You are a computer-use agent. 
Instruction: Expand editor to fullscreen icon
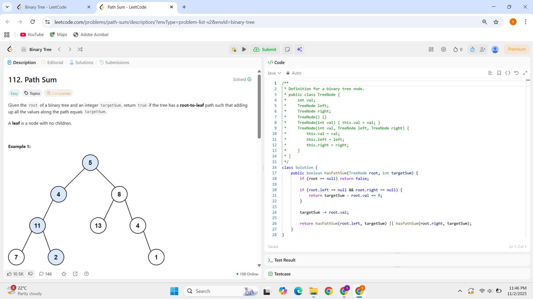coord(525,73)
